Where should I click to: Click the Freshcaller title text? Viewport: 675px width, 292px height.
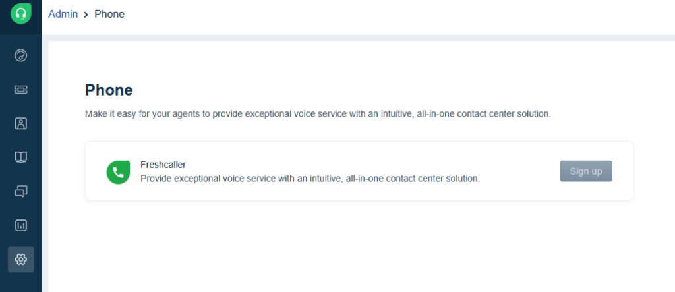[x=163, y=165]
